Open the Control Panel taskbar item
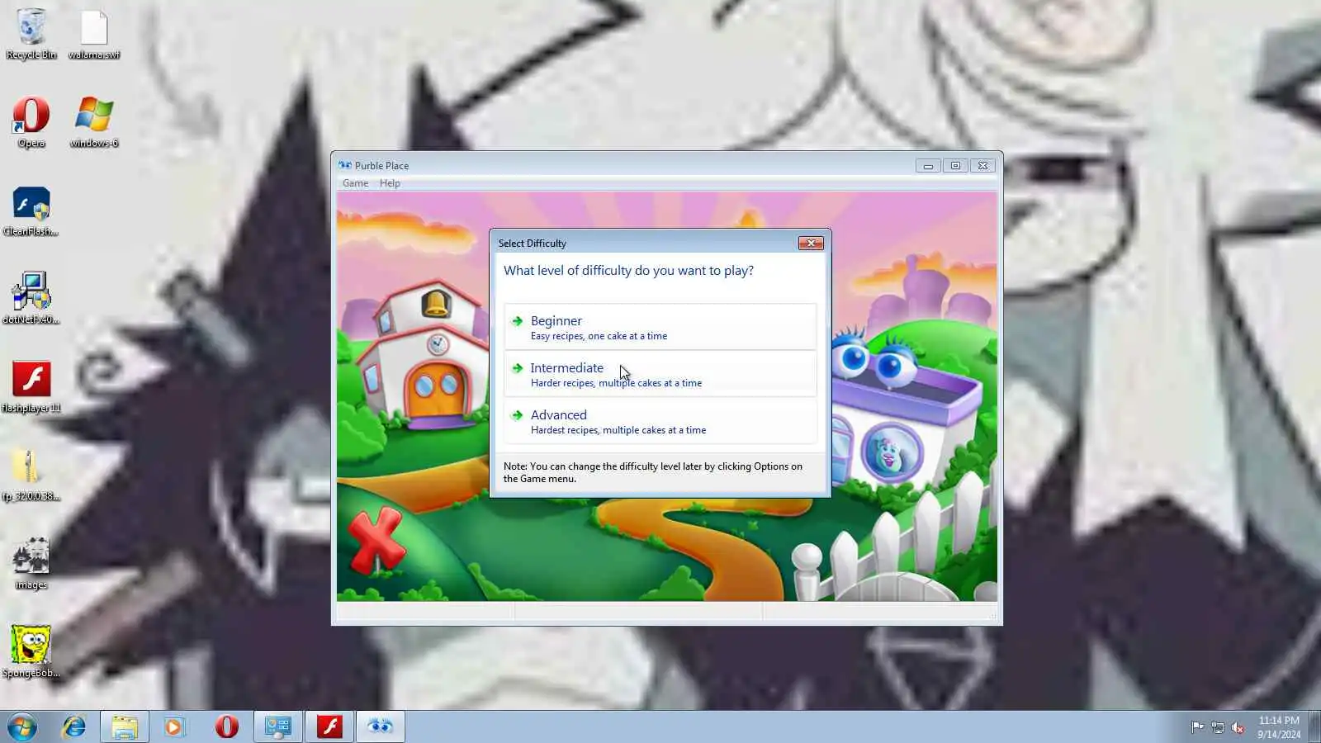Image resolution: width=1321 pixels, height=743 pixels. pyautogui.click(x=278, y=726)
